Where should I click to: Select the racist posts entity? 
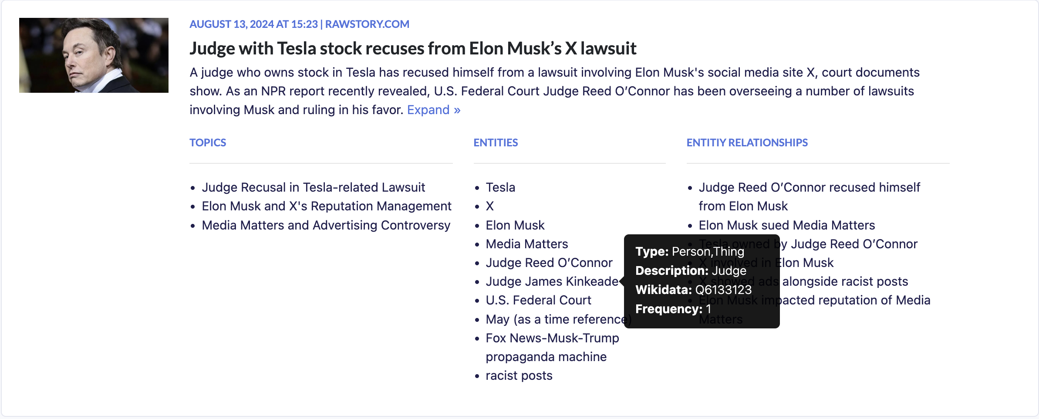click(x=519, y=375)
